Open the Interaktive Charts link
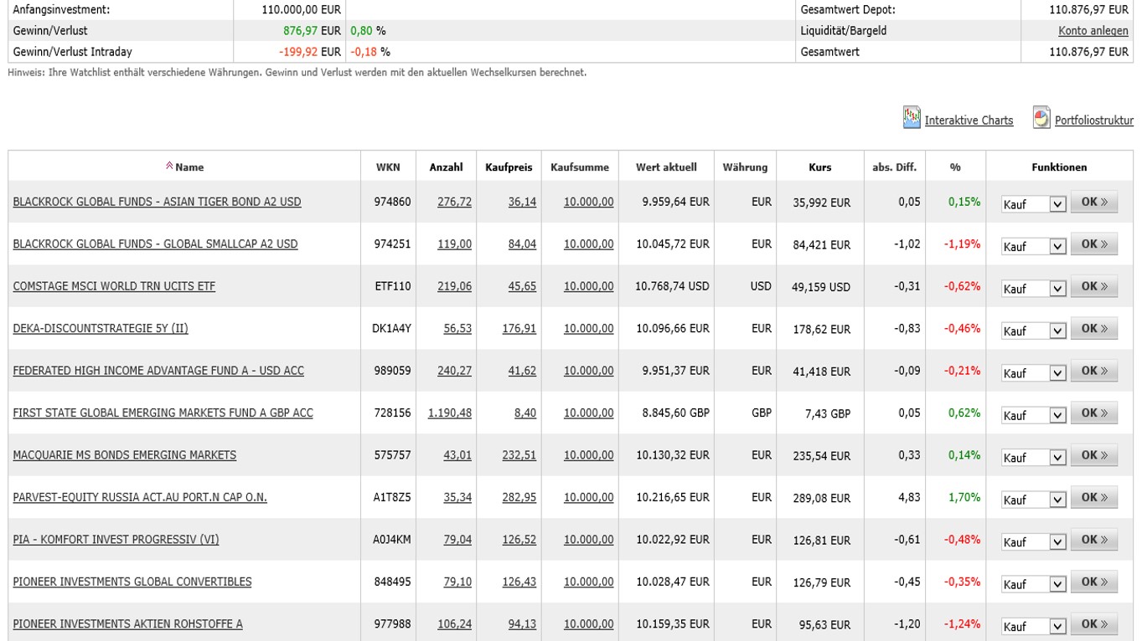The width and height of the screenshot is (1142, 641). pos(969,121)
